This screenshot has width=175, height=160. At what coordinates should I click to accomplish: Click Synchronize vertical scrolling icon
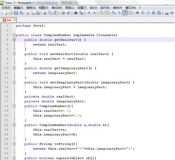(101, 13)
